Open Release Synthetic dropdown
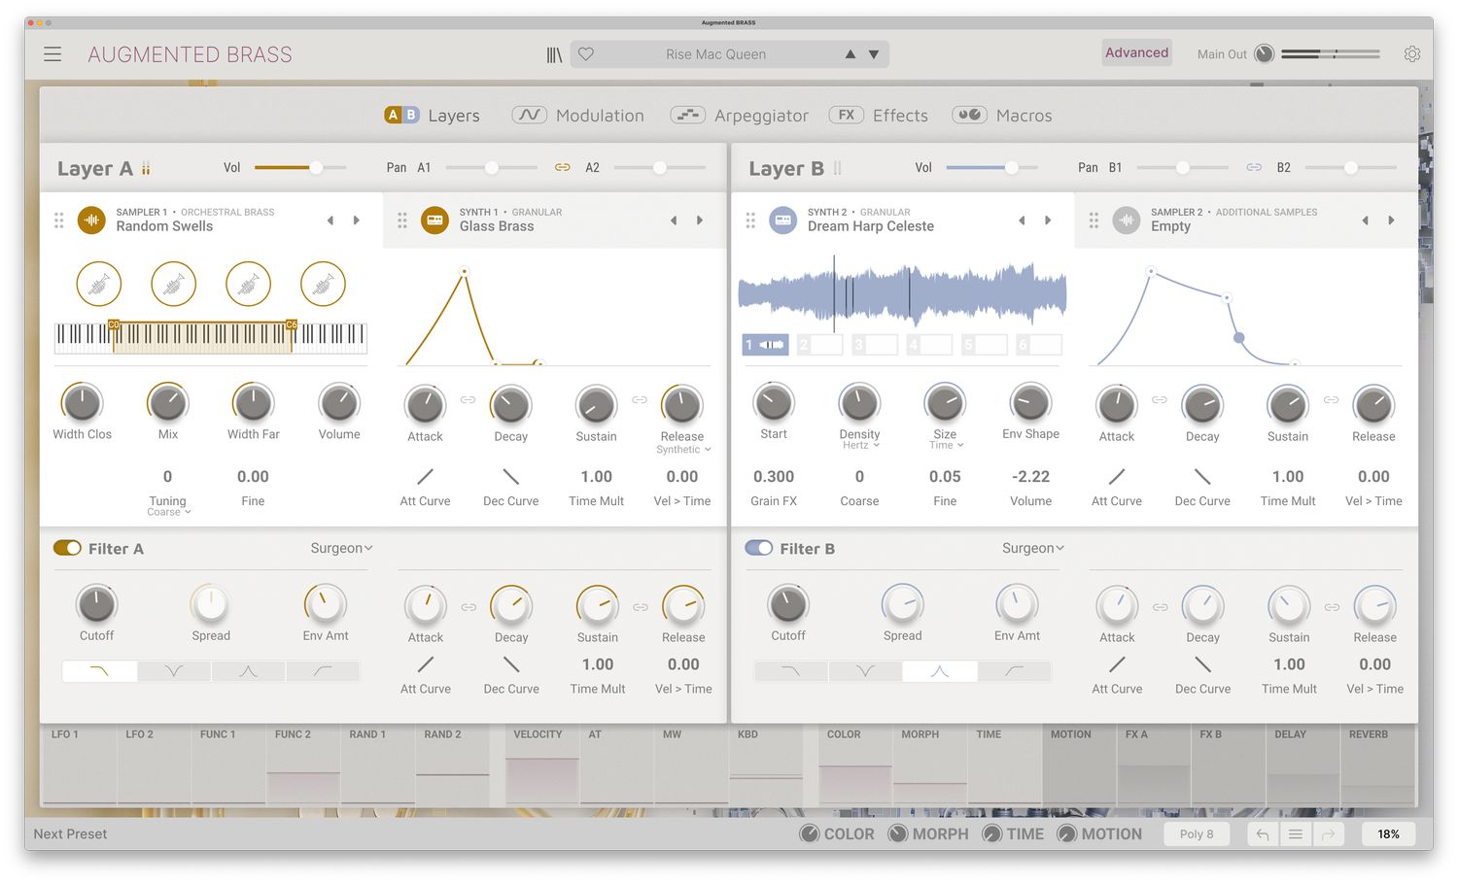The height and width of the screenshot is (883, 1458). point(683,450)
